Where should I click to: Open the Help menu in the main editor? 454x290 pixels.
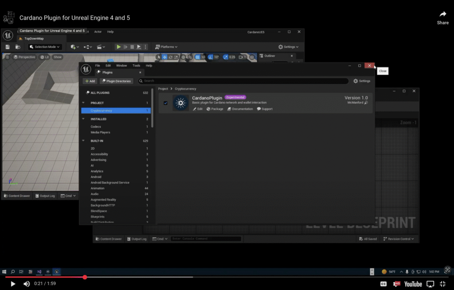[110, 32]
